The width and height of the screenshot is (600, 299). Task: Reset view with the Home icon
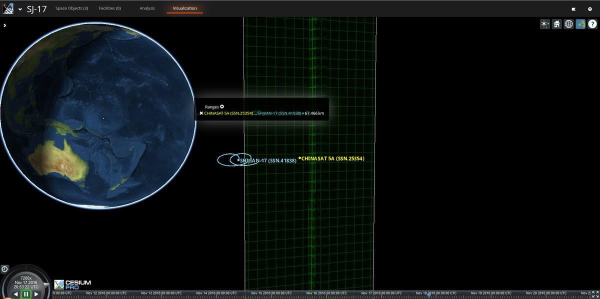[556, 24]
